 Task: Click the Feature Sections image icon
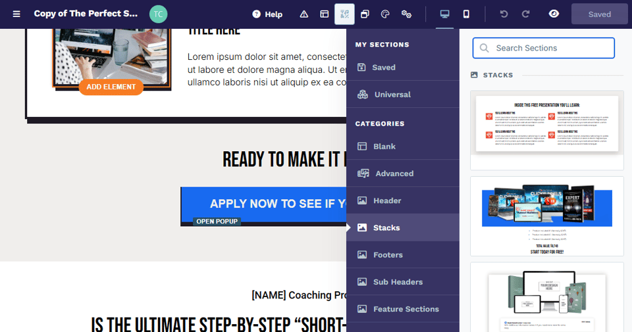[x=362, y=308]
